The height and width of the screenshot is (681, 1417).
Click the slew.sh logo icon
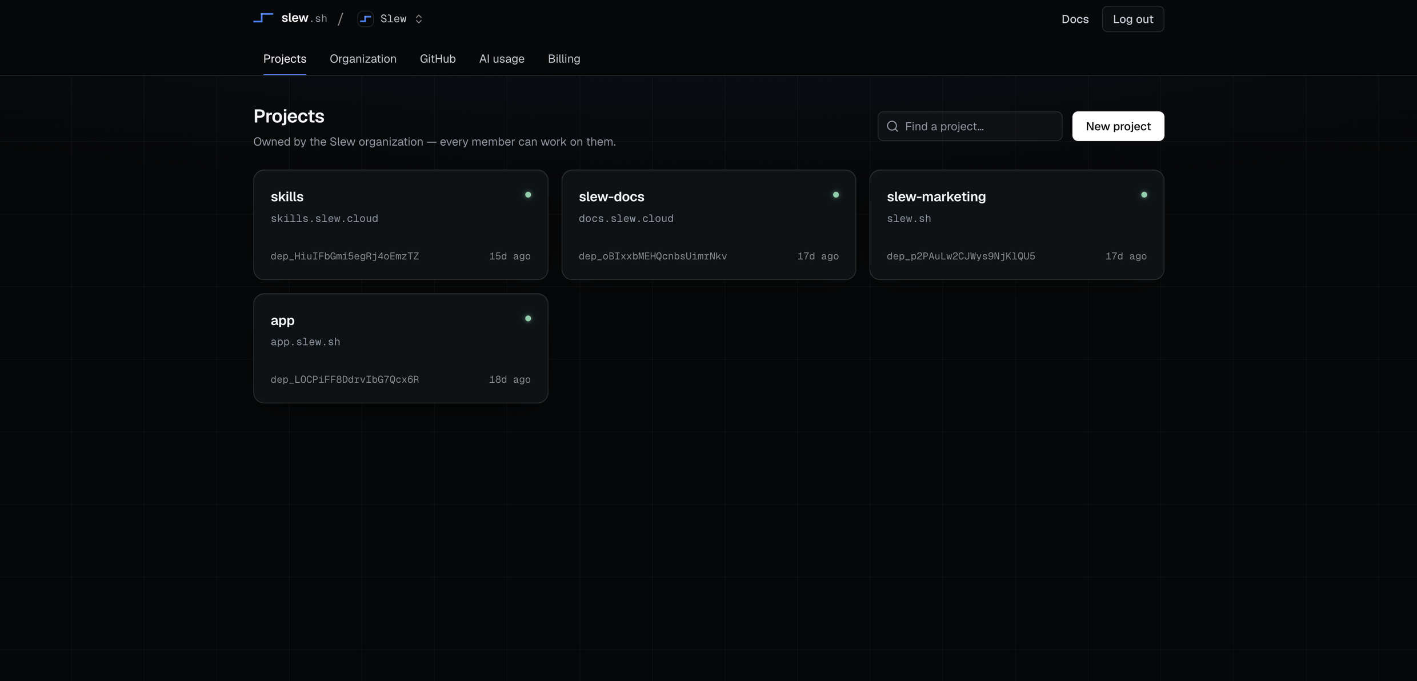click(263, 18)
